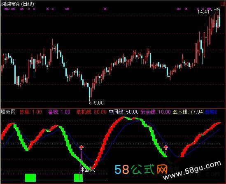This screenshot has height=184, width=226.
Task: Open the 股旁网 indicator name
Action: click(8, 112)
